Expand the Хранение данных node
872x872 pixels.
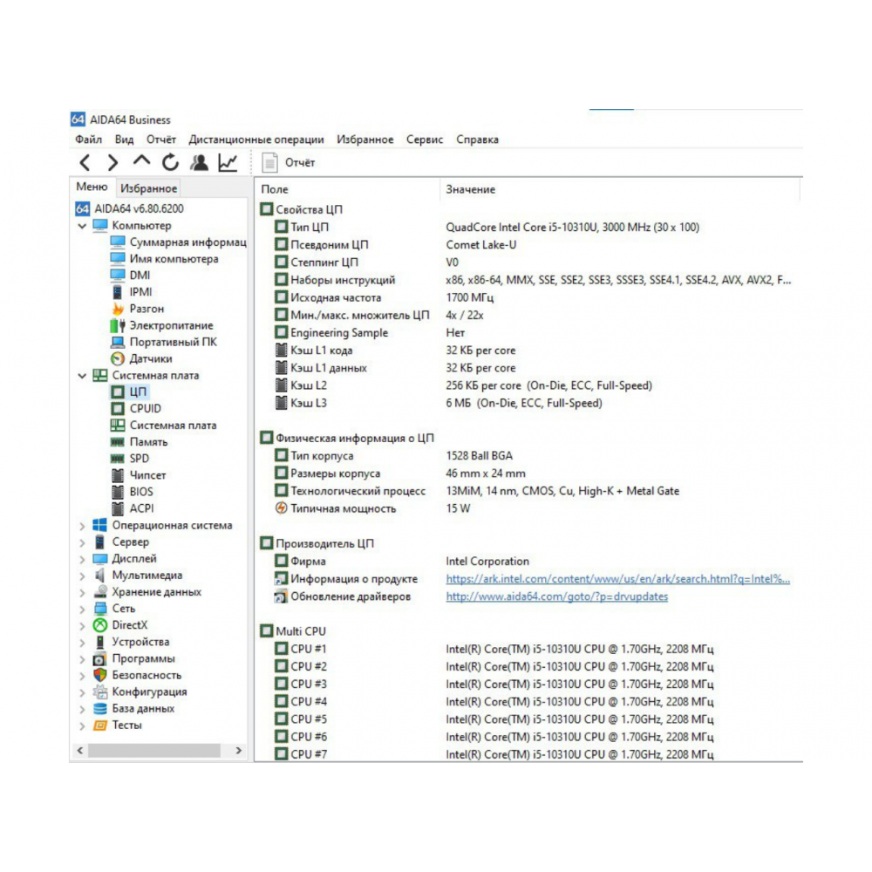click(x=82, y=592)
